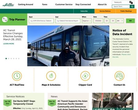Select the sixth carousel slide dot
This screenshot has height=110, width=138.
[x=19, y=59]
